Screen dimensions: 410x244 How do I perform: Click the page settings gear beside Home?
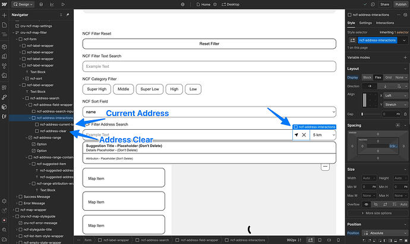pos(215,4)
